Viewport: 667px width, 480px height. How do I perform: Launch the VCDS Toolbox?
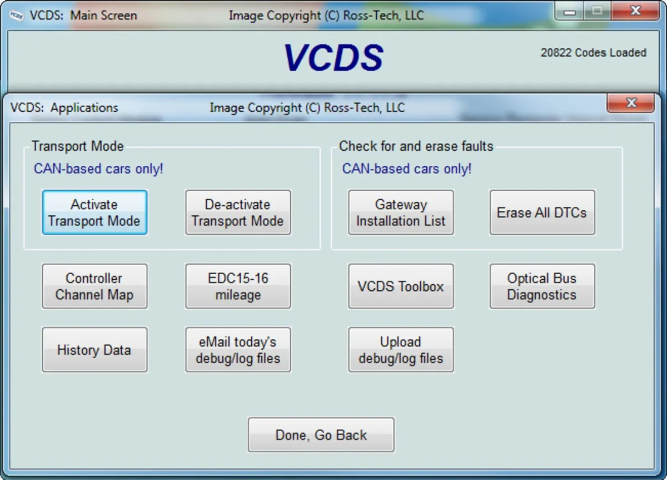pyautogui.click(x=401, y=286)
